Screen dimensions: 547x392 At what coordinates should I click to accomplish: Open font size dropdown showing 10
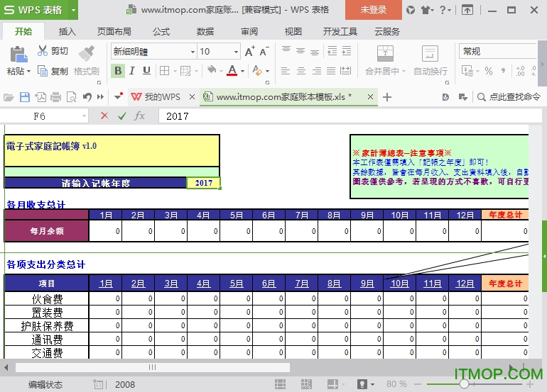pos(236,52)
